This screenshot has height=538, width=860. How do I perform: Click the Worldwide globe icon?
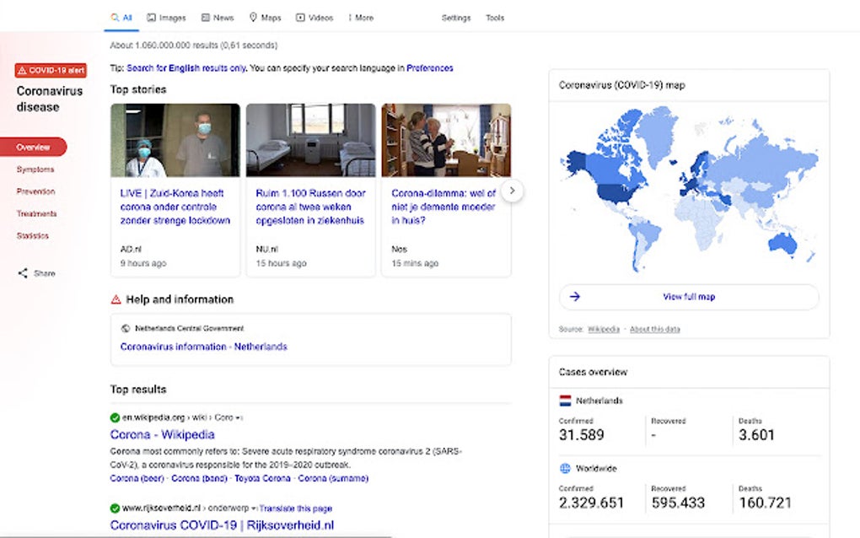(565, 468)
